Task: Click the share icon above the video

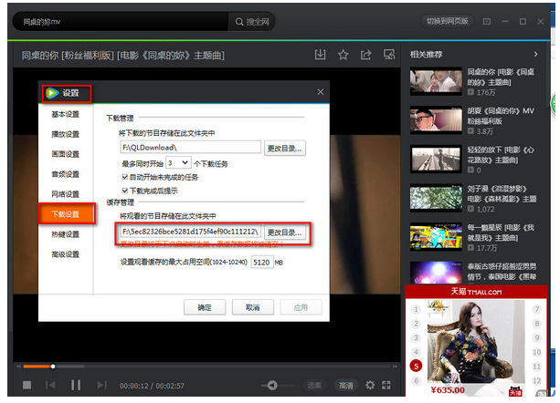Action: click(365, 55)
